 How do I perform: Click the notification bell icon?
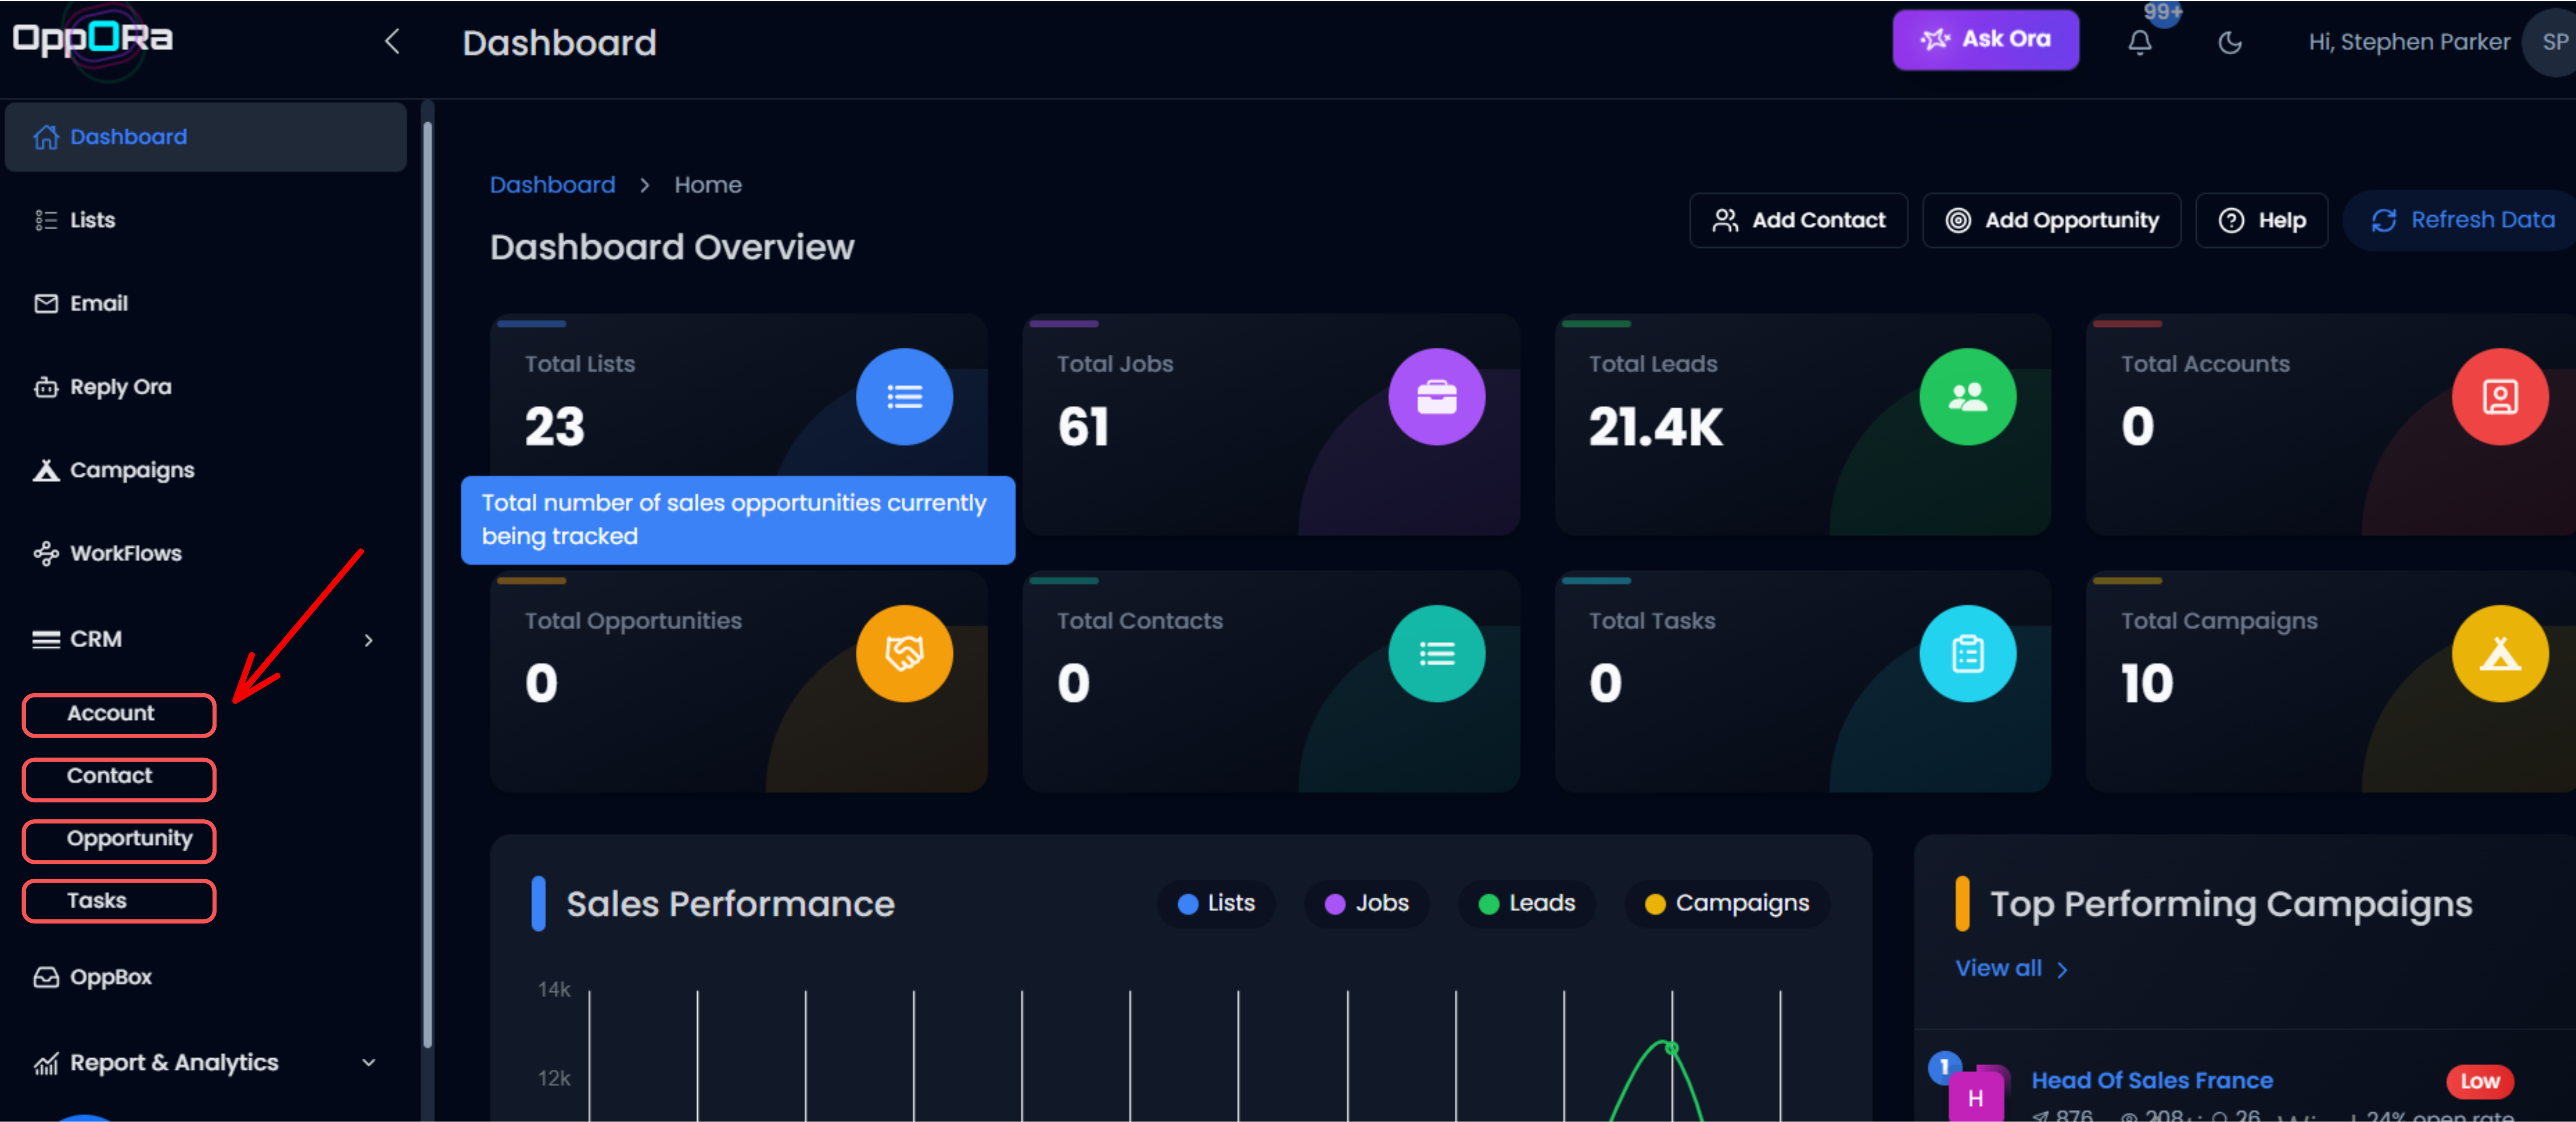coord(2139,42)
